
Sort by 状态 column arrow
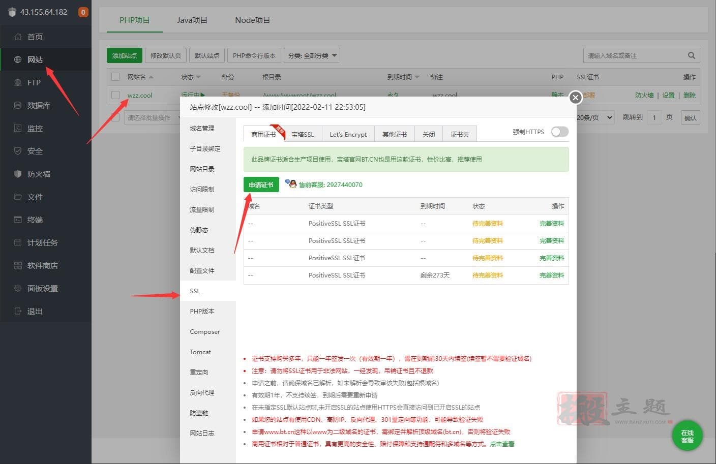click(x=198, y=77)
